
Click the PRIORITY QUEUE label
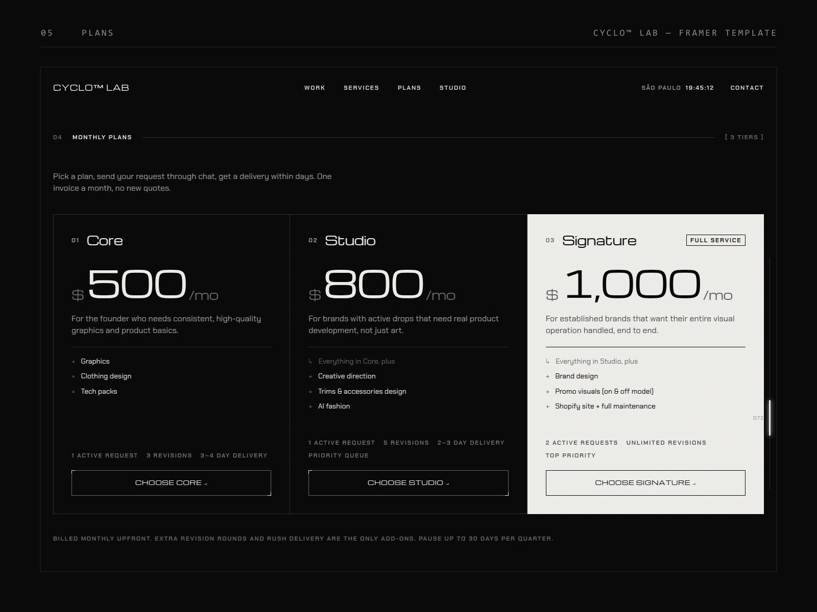point(339,455)
